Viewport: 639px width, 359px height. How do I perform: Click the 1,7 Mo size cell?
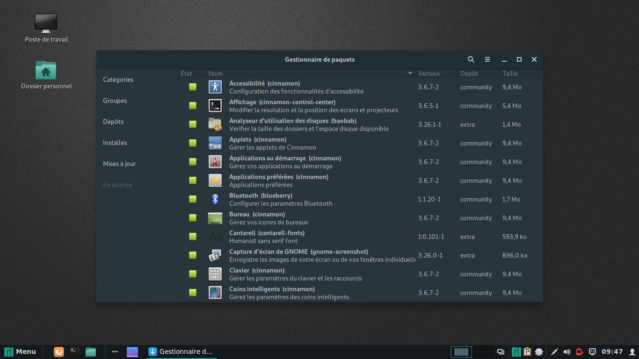tap(511, 199)
